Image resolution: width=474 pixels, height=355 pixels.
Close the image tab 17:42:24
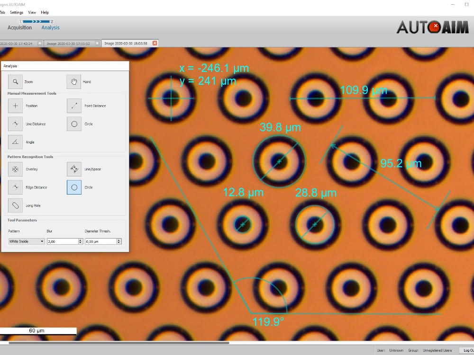(x=40, y=43)
